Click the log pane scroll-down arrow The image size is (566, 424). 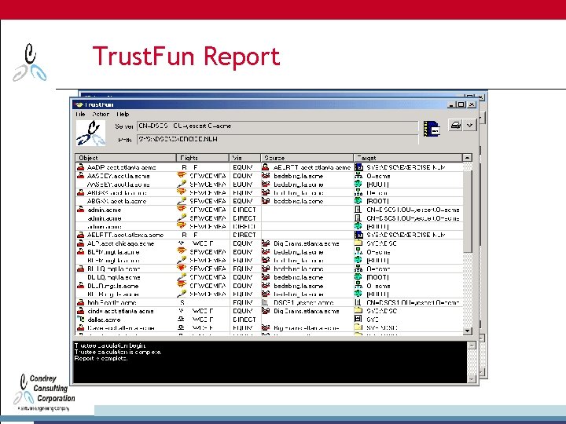(x=472, y=378)
